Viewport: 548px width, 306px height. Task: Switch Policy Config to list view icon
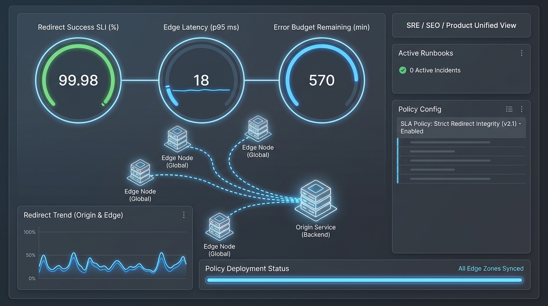point(509,109)
